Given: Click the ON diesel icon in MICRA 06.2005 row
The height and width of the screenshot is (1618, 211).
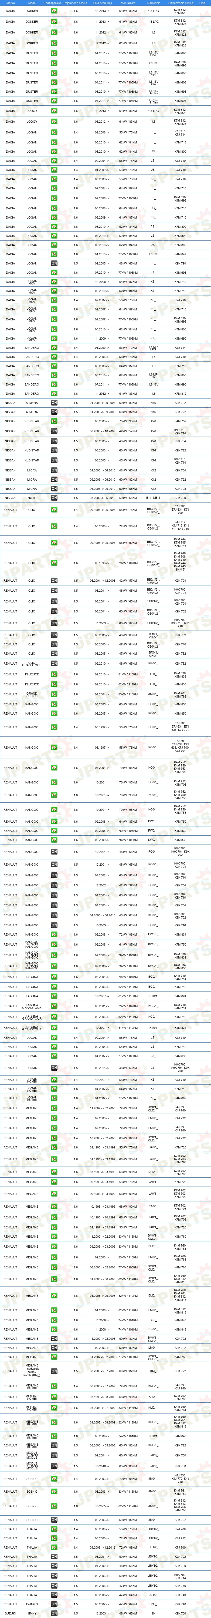Looking at the screenshot, I should click(54, 489).
